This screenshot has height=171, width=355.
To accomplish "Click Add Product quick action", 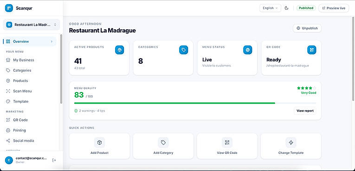I will point(99,146).
